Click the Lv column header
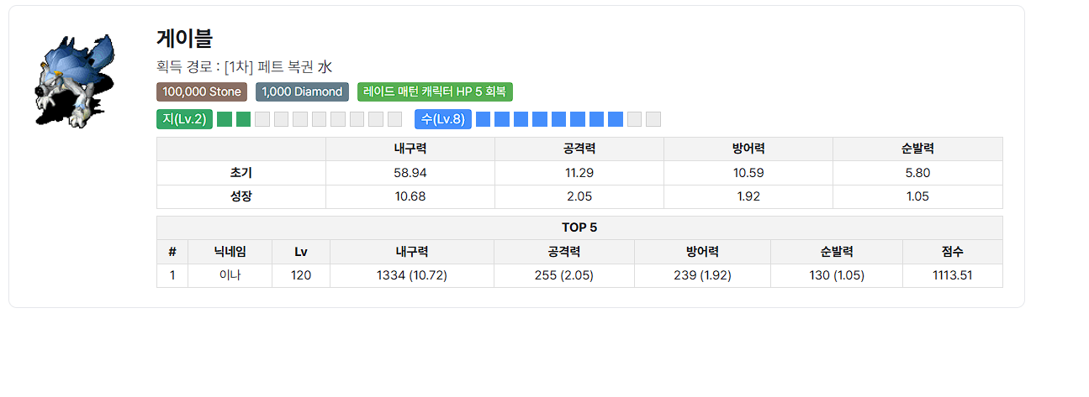This screenshot has width=1089, height=397. click(301, 251)
